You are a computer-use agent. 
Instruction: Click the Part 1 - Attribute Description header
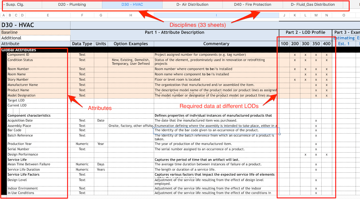pyautogui.click(x=175, y=32)
